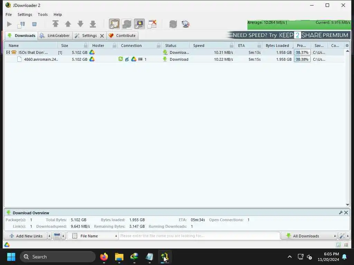Stop all downloads with the stop icon
The image size is (354, 265).
34,24
